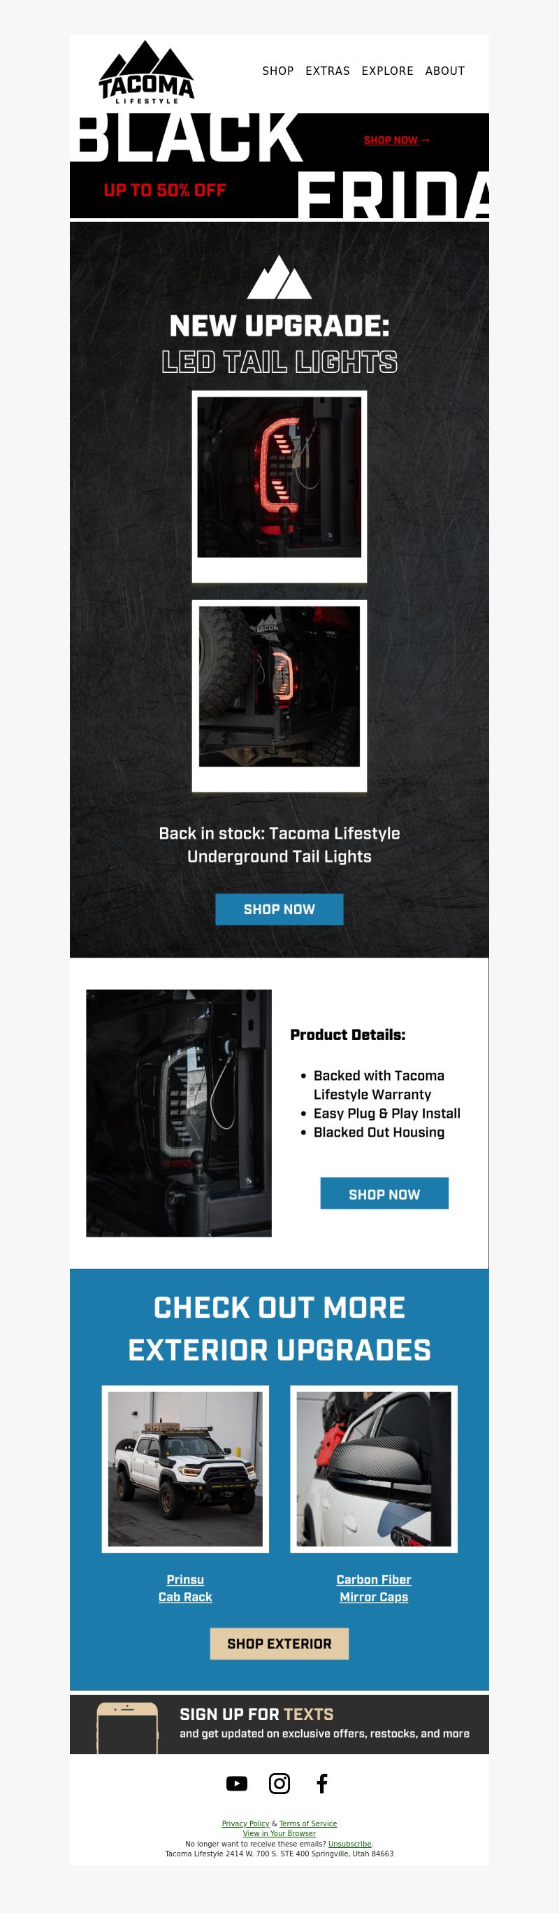Open the Prinsu Cab Rack link
The height and width of the screenshot is (1913, 559).
[x=185, y=1588]
